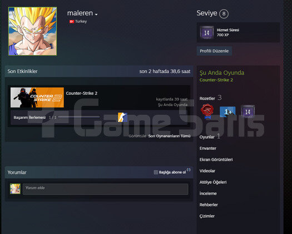Open Son Oynananların Tümü link
The width and height of the screenshot is (292, 234).
click(x=169, y=136)
